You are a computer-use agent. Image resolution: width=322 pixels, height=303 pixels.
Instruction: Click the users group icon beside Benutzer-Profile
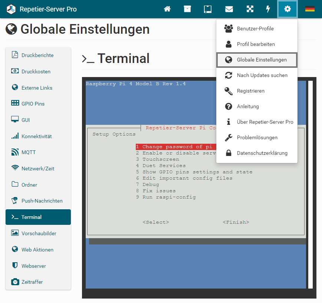pyautogui.click(x=229, y=29)
